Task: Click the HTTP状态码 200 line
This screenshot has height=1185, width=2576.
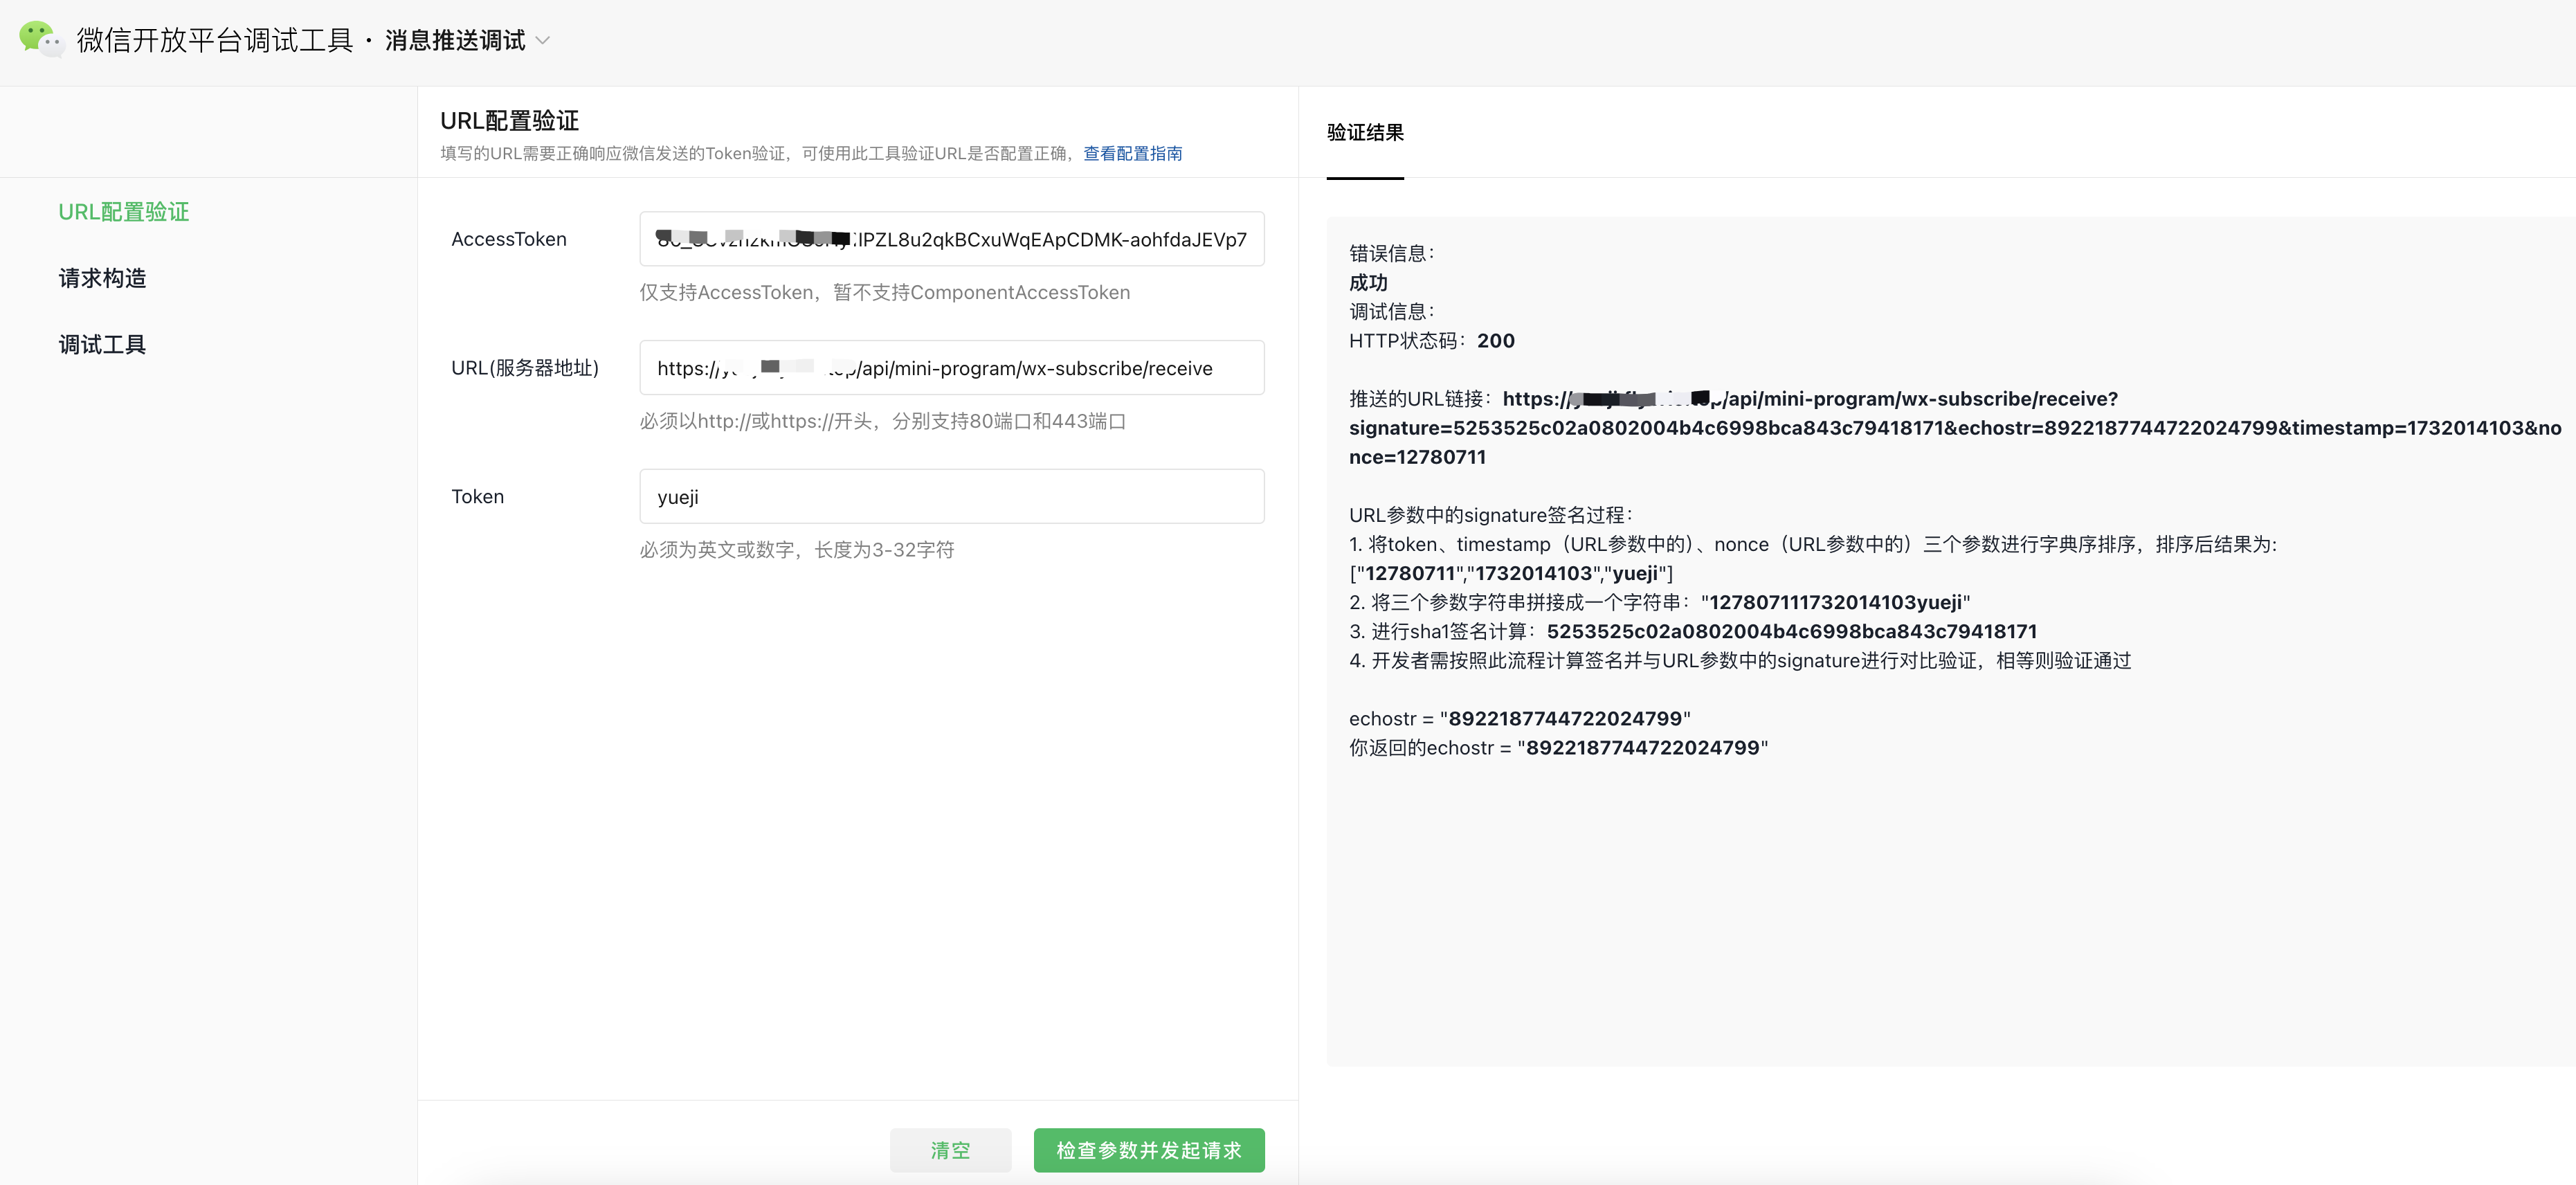Action: click(x=1431, y=341)
